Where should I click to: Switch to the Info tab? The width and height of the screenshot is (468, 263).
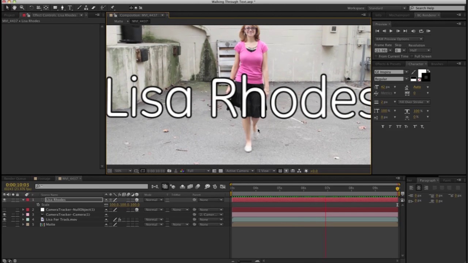click(x=378, y=15)
